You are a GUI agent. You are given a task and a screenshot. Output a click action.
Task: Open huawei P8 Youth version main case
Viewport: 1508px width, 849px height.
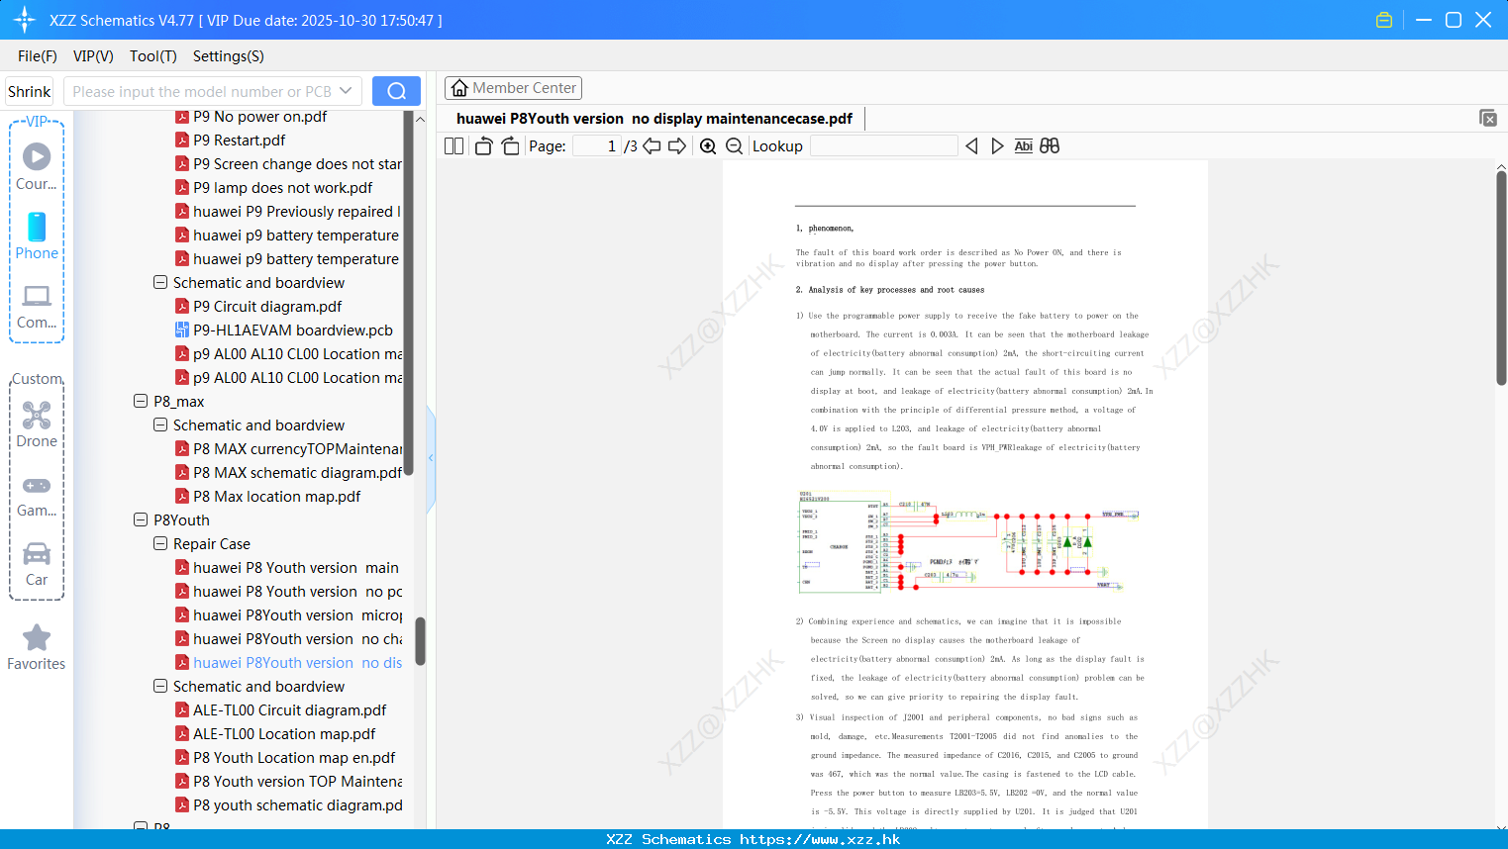point(287,568)
